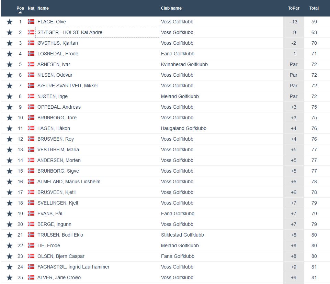Screen dimensions: 330x284
Task: Toggle star next to TRULSEN, Bodil Eklo
Action: [x=10, y=235]
